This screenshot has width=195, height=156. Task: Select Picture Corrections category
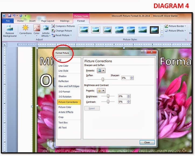pos(69,102)
